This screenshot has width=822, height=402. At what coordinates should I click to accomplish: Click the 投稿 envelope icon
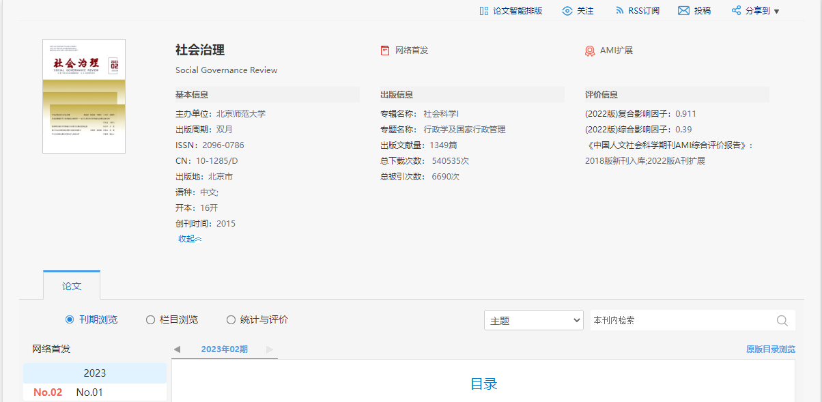point(683,11)
